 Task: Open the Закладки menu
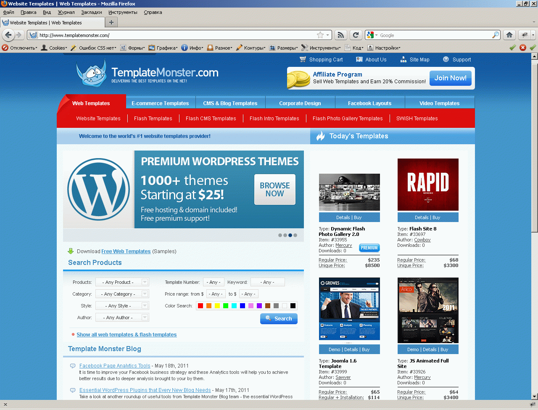(92, 12)
